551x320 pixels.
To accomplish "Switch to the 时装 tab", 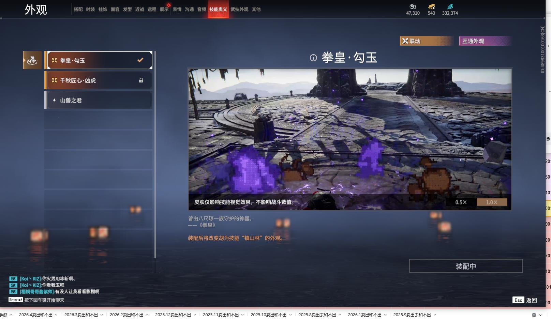I will coord(90,10).
